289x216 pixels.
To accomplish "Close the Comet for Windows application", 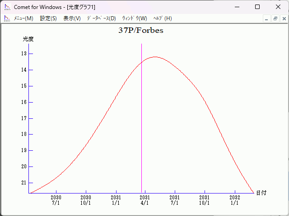I will tap(278, 7).
